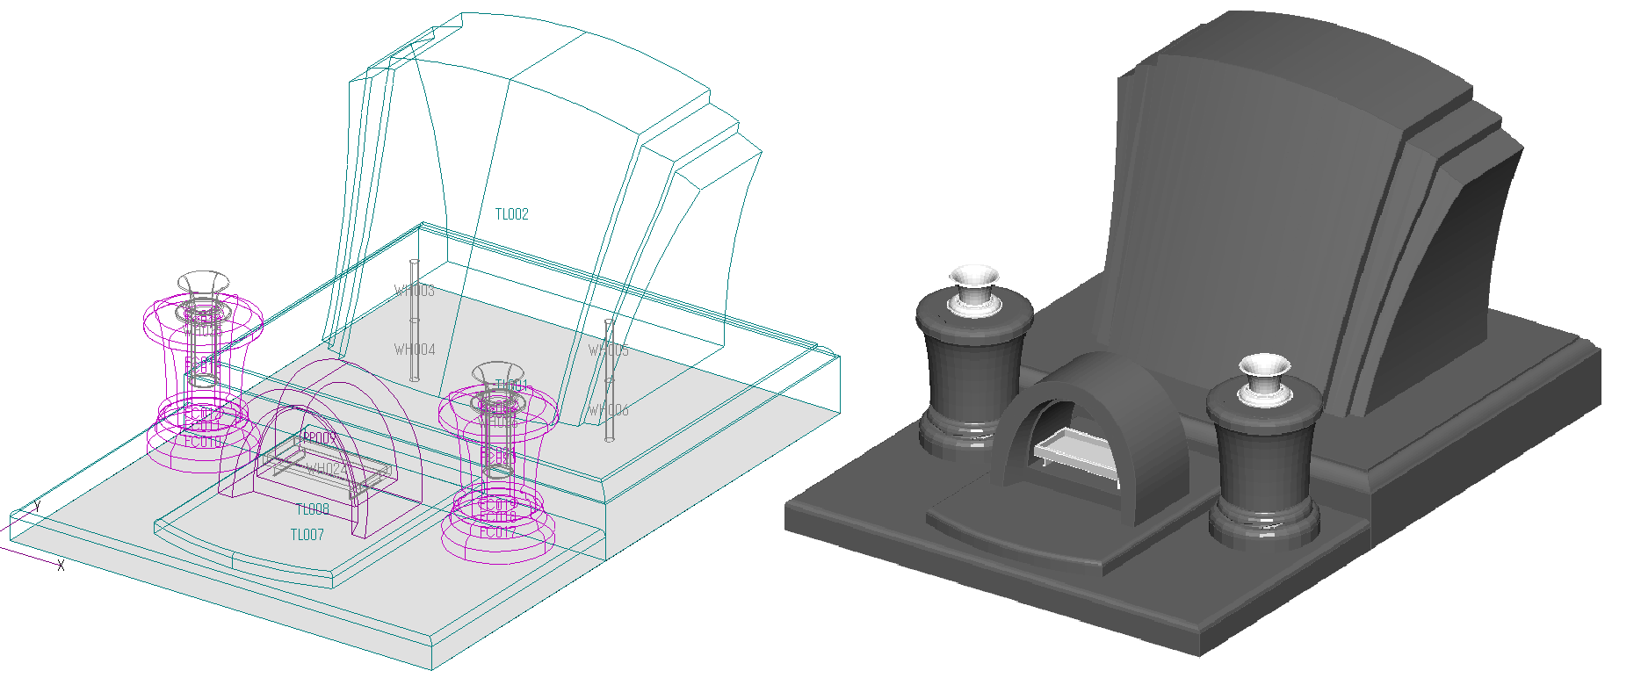Click the Y axis indicator

[x=38, y=507]
